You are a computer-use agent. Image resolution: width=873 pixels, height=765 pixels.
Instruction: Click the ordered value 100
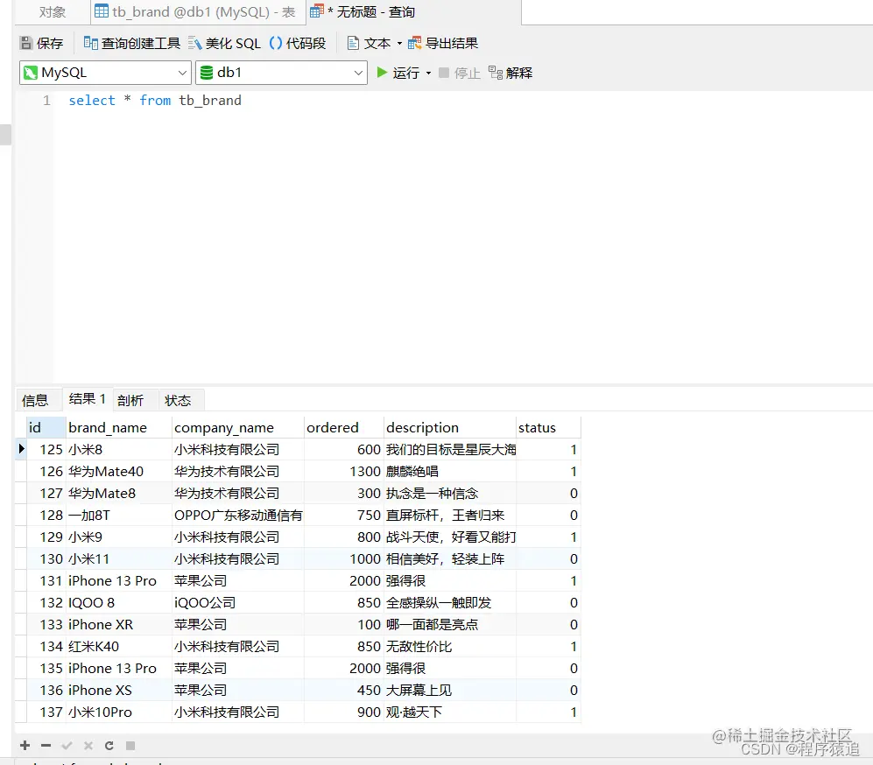point(343,624)
